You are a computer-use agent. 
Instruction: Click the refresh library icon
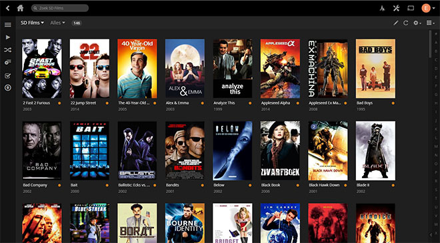406,23
